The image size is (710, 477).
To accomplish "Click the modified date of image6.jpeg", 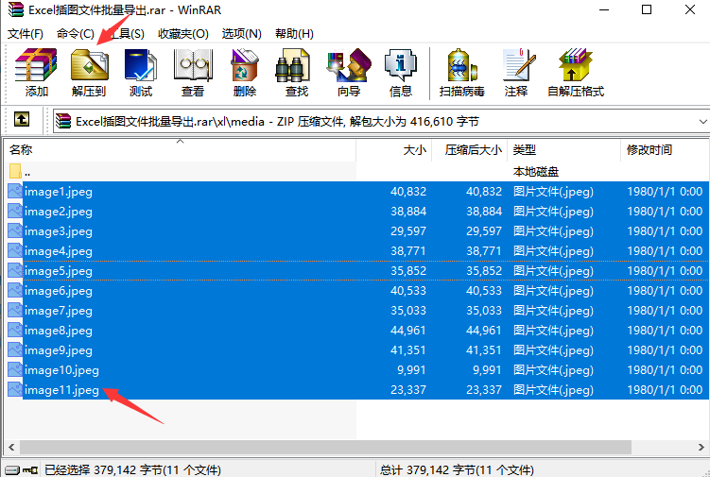I will pyautogui.click(x=665, y=291).
